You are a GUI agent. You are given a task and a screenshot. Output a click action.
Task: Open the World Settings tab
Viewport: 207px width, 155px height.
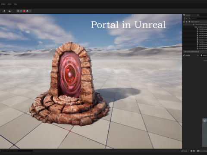204,55
